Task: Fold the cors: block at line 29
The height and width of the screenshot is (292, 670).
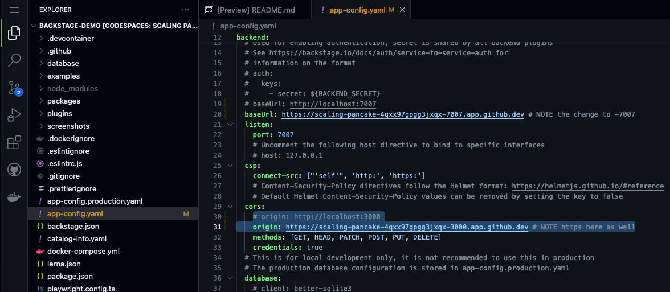Action: [x=230, y=206]
